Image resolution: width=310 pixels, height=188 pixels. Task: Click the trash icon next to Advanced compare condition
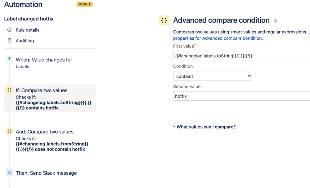276,20
